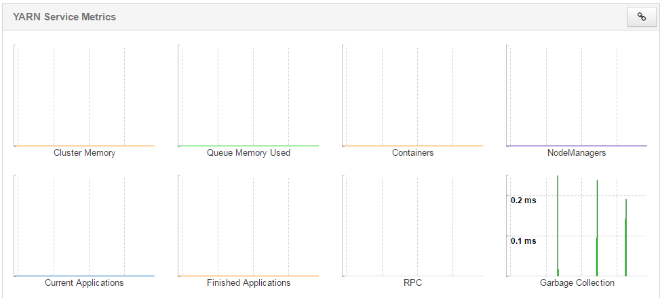Select the NodeManagers chart label
Viewport: 660px width, 298px height.
[577, 153]
